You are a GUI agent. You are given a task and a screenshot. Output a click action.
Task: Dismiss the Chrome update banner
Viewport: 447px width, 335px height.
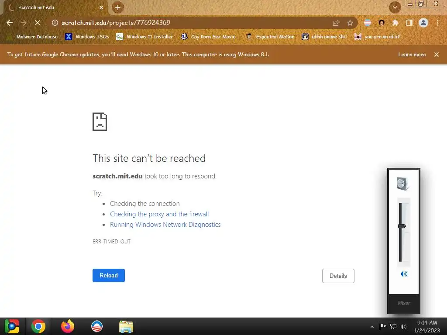(437, 55)
